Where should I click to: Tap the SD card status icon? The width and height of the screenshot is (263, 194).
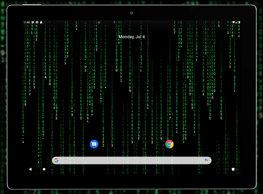tap(41, 22)
